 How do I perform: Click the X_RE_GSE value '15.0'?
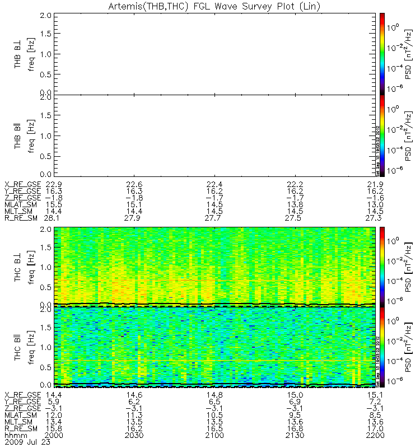(295, 395)
